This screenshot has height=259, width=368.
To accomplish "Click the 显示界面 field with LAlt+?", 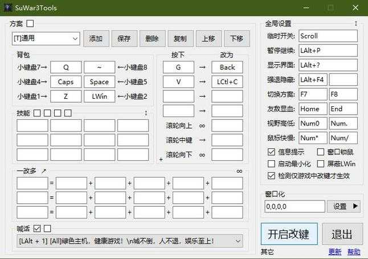I will pyautogui.click(x=328, y=65).
